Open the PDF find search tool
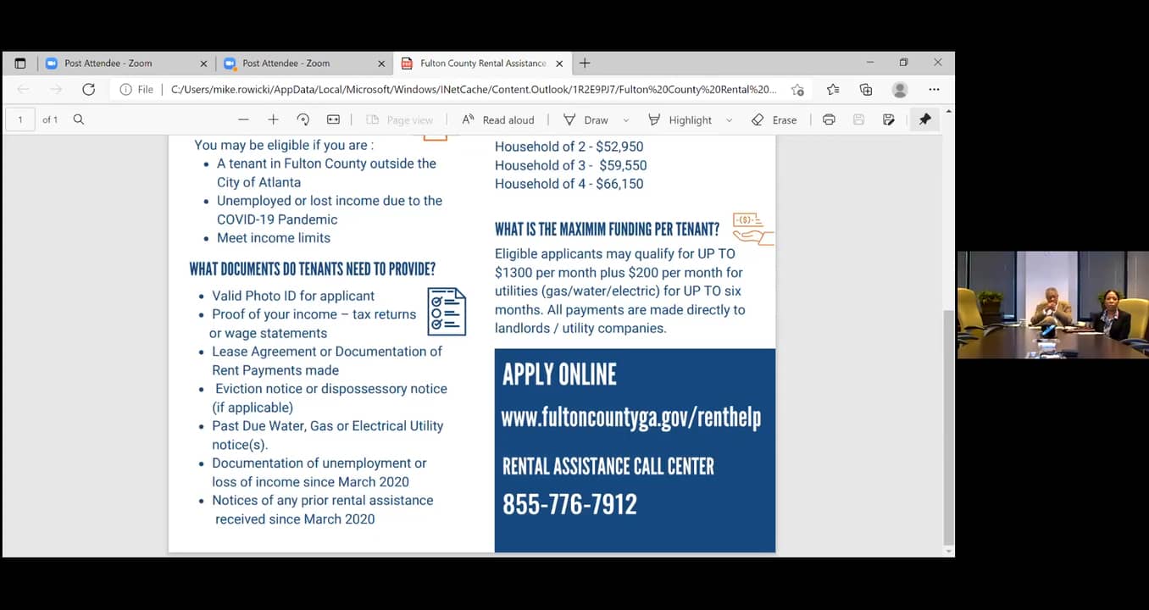1149x610 pixels. pos(79,119)
